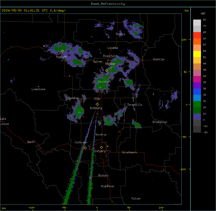Screen dimensions: 216x211
Task: Click the Okotoks label
Action: (103, 175)
